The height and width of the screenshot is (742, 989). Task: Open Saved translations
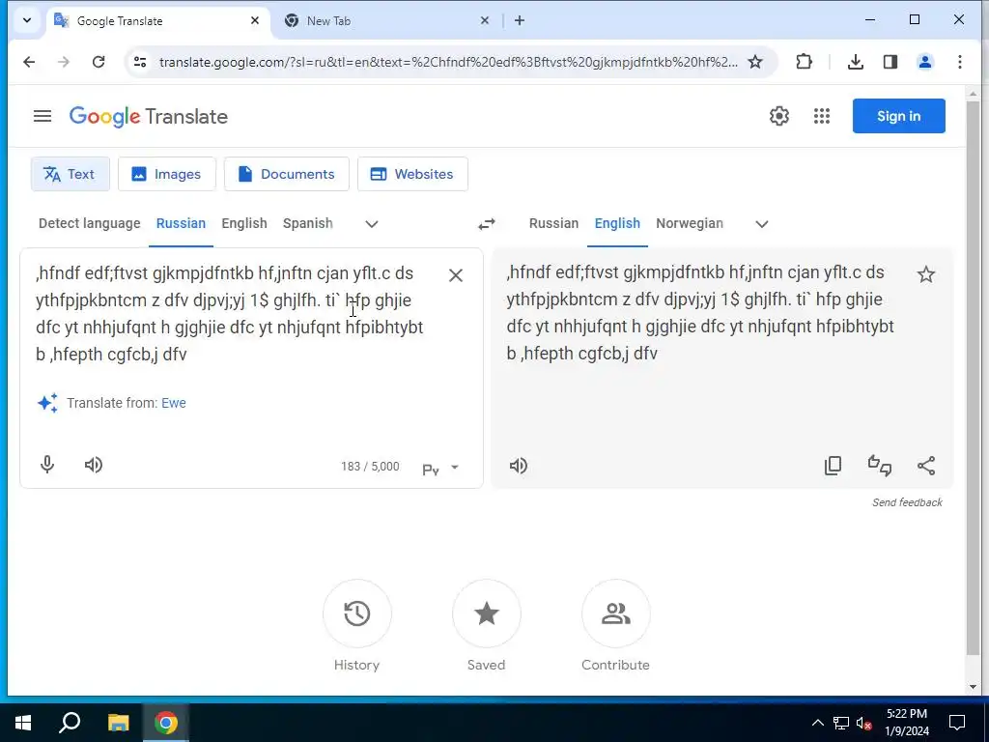(x=487, y=626)
